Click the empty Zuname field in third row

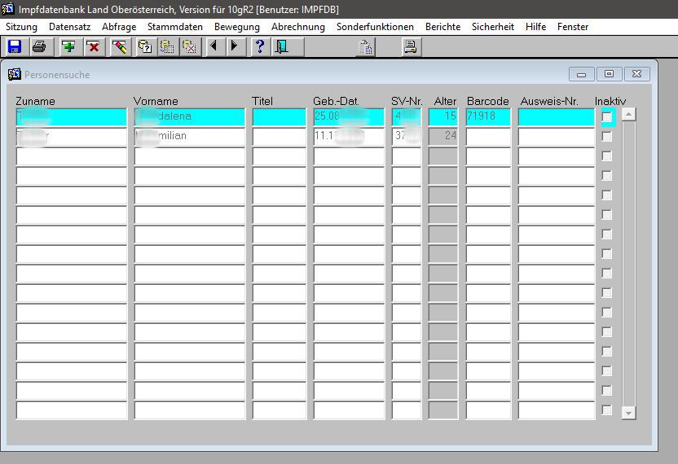click(72, 156)
